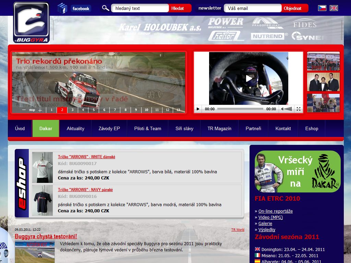Switch language via British flag

(334, 8)
